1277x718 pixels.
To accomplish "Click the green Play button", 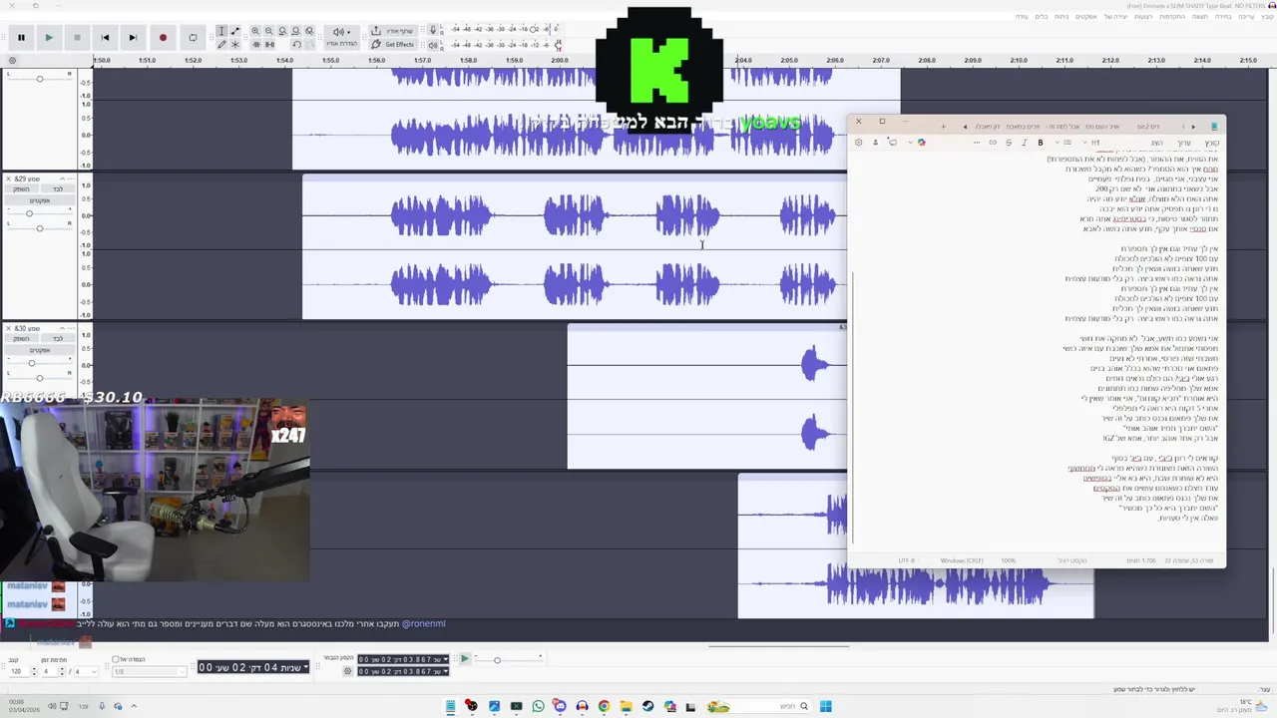I will 48,38.
